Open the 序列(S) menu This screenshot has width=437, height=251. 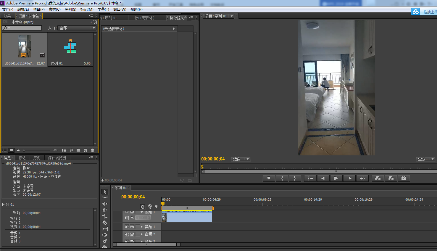pyautogui.click(x=70, y=9)
